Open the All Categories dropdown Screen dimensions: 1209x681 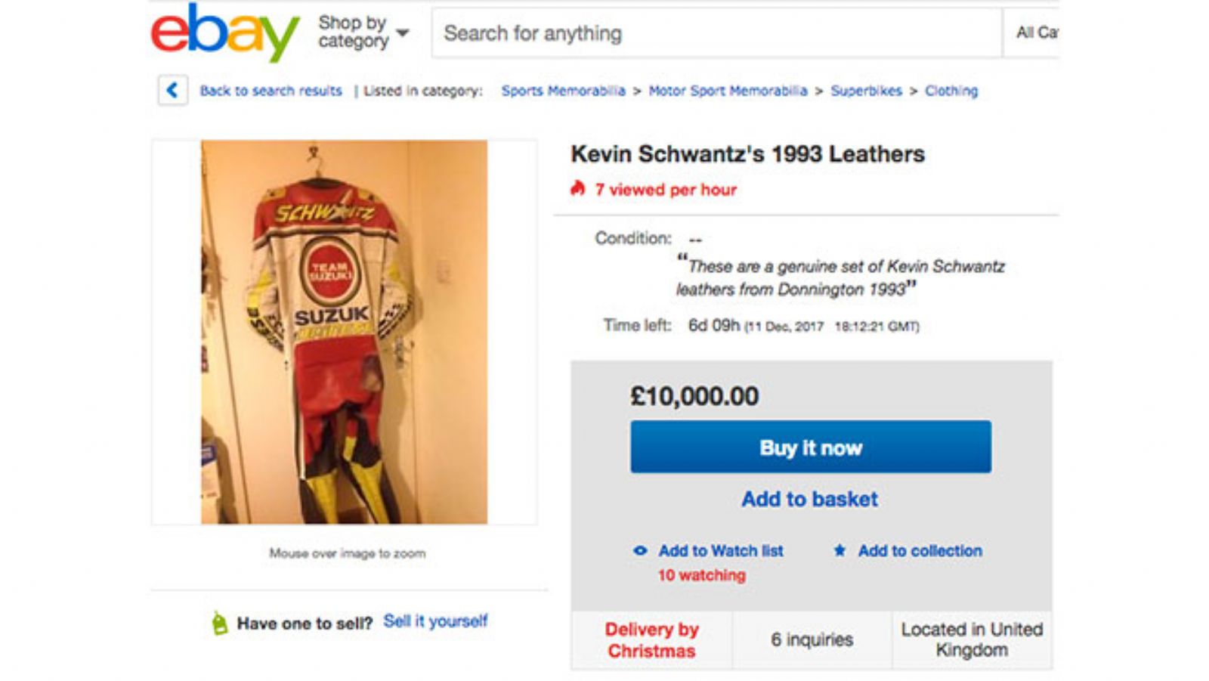point(1035,33)
